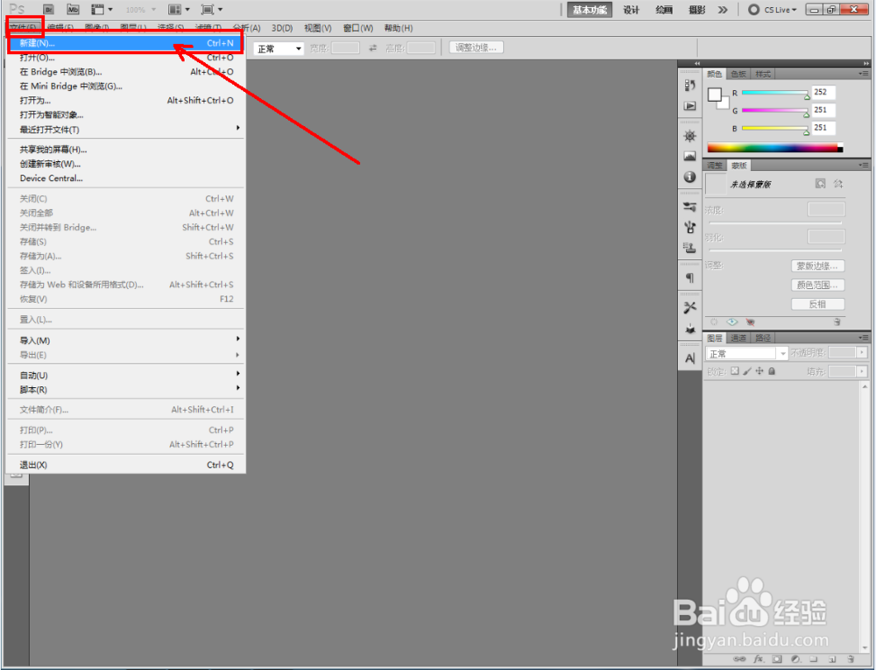876x670 pixels.
Task: Toggle lock all padlock icon
Action: 772,370
